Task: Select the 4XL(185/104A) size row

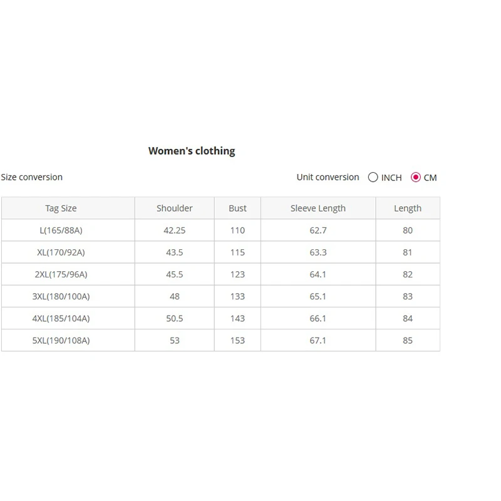Action: click(x=221, y=318)
